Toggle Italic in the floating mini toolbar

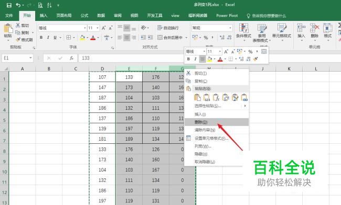tap(195, 59)
